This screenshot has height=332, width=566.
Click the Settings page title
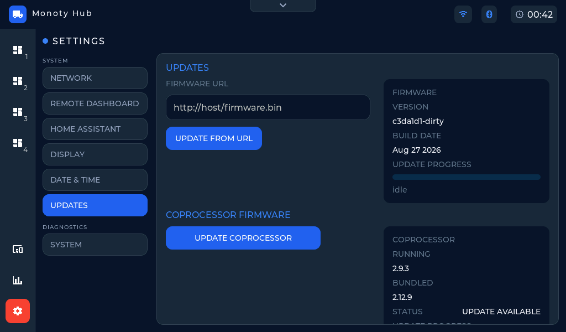tap(78, 41)
